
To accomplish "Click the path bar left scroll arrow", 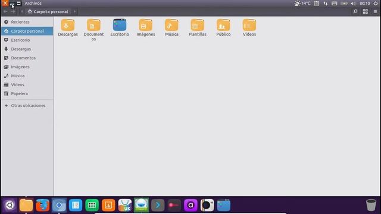I will pyautogui.click(x=21, y=12).
